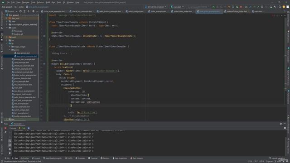Open date_picker.dart in the picker folder
The height and width of the screenshot is (163, 290).
point(23,53)
